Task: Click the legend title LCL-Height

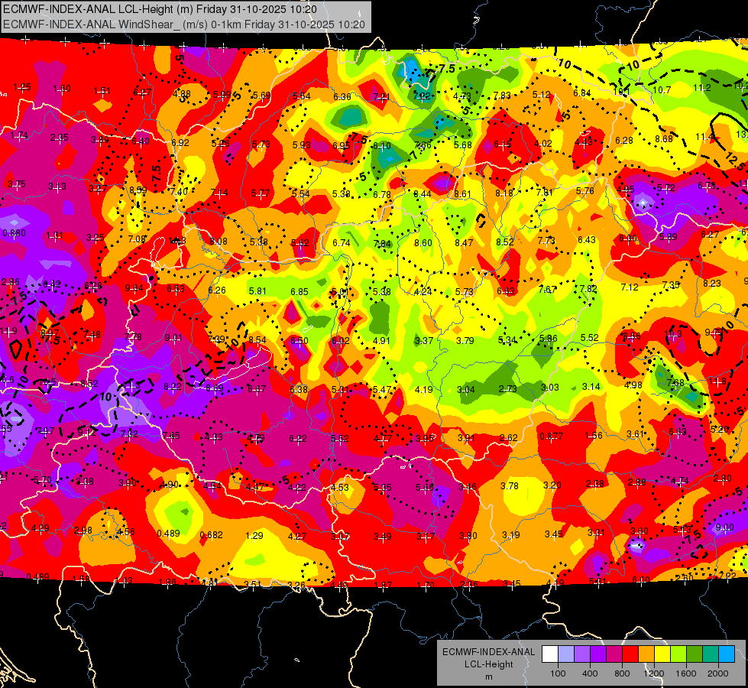Action: click(488, 664)
